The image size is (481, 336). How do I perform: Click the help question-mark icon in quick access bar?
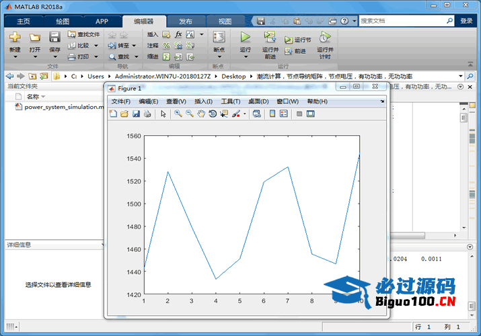(x=344, y=21)
